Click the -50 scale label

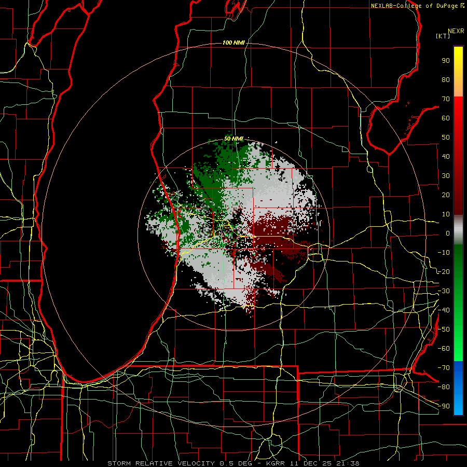444,329
